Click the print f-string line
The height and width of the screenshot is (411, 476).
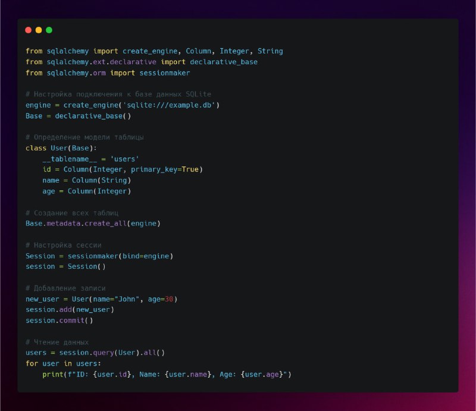pos(167,375)
